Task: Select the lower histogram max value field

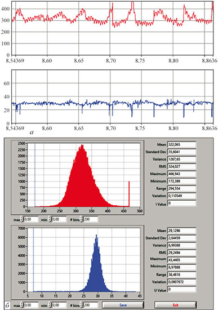Action: tap(31, 305)
